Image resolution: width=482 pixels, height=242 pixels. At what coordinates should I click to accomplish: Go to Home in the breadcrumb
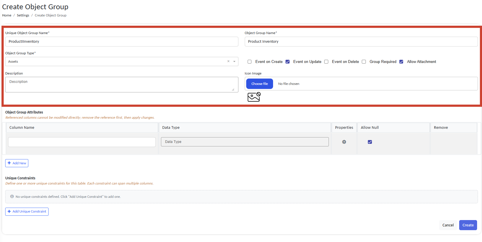point(7,15)
